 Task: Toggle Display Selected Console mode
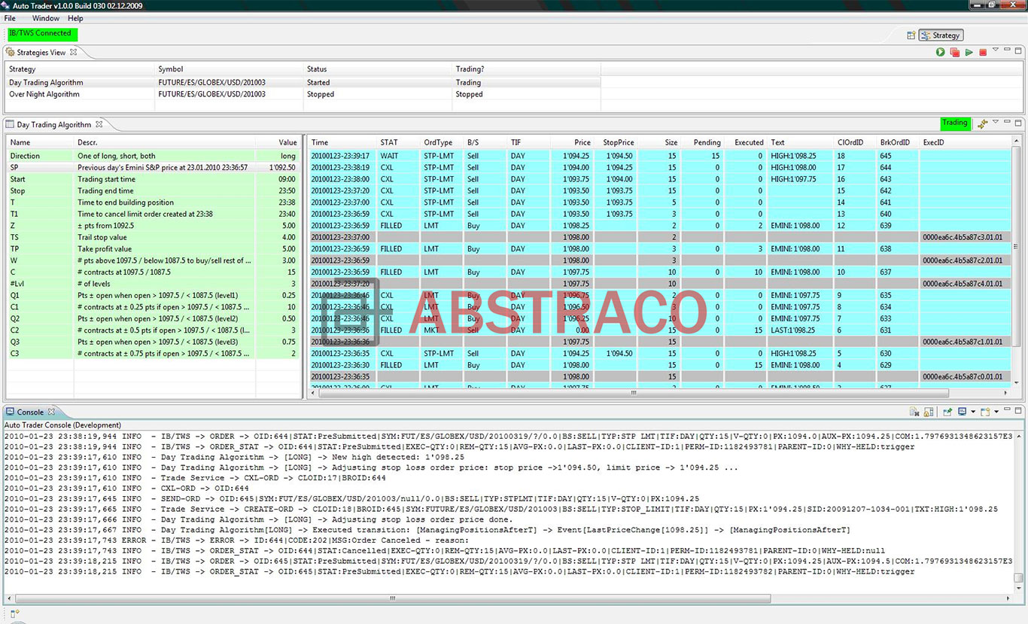point(962,412)
